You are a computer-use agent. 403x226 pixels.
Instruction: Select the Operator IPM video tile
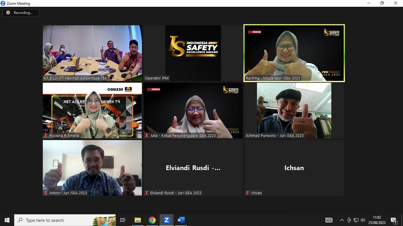pyautogui.click(x=193, y=53)
